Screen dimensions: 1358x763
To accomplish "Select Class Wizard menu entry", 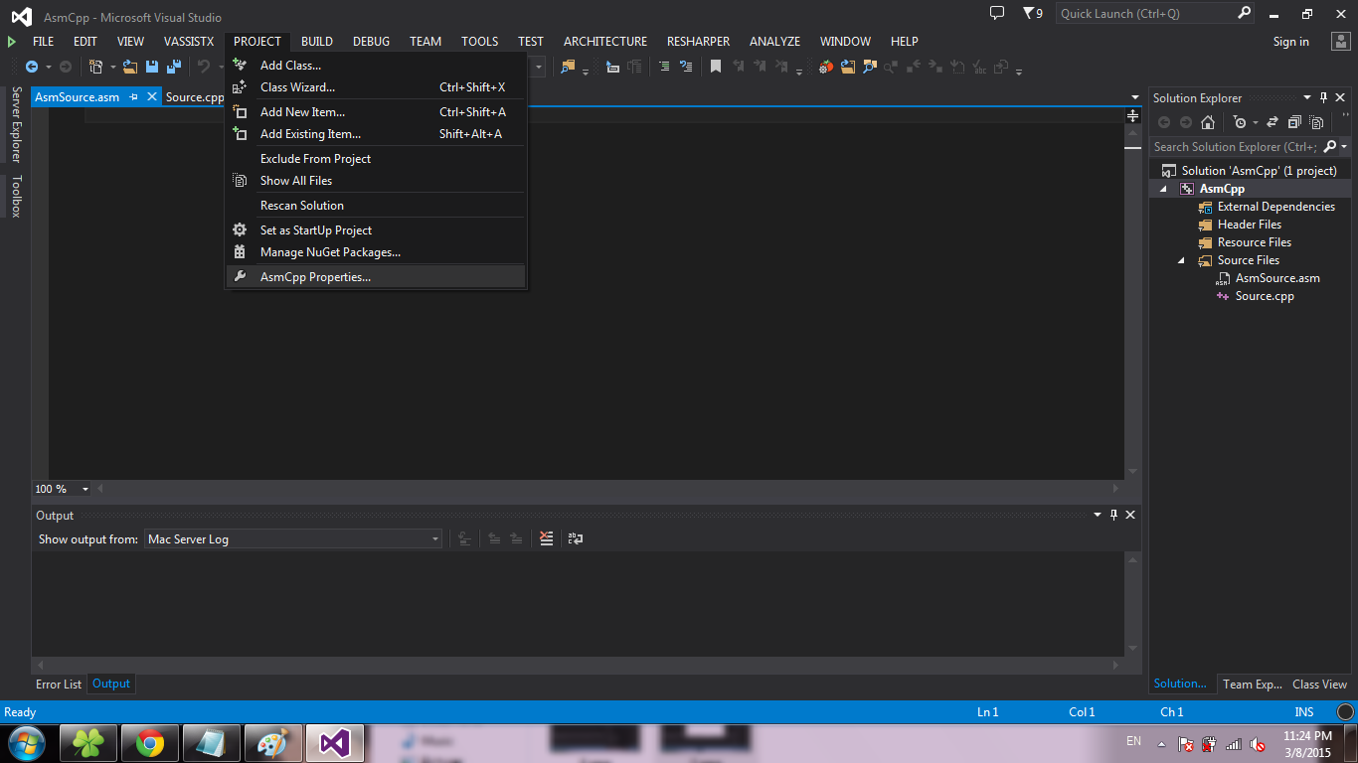I will coord(376,87).
